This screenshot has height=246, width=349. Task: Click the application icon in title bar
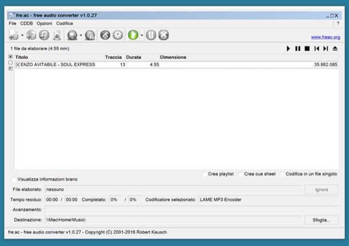click(11, 15)
